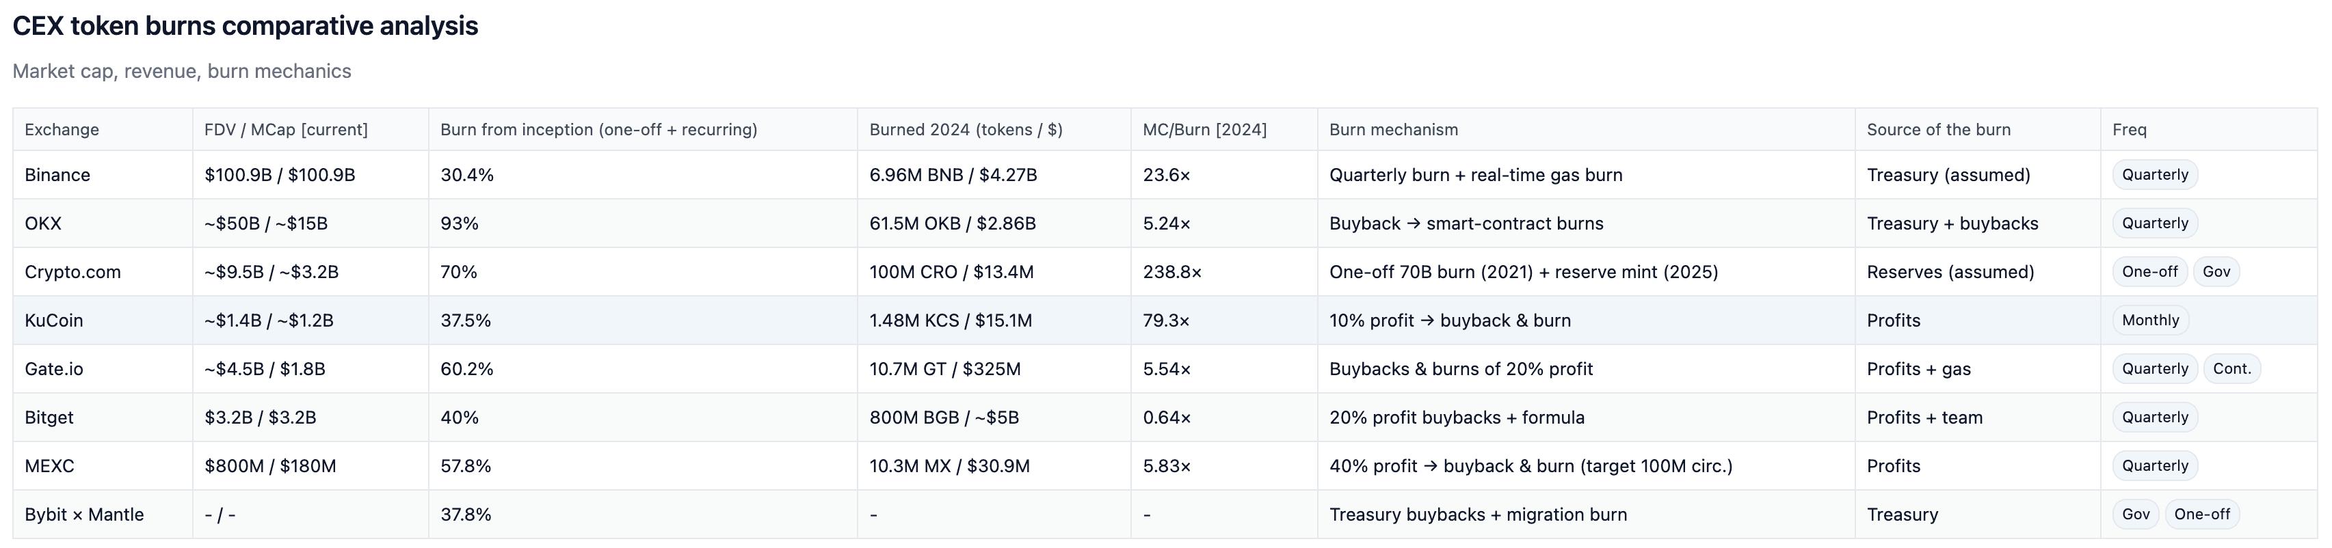Click the Monthly tag in KuCoin row
This screenshot has height=548, width=2332.
2150,320
